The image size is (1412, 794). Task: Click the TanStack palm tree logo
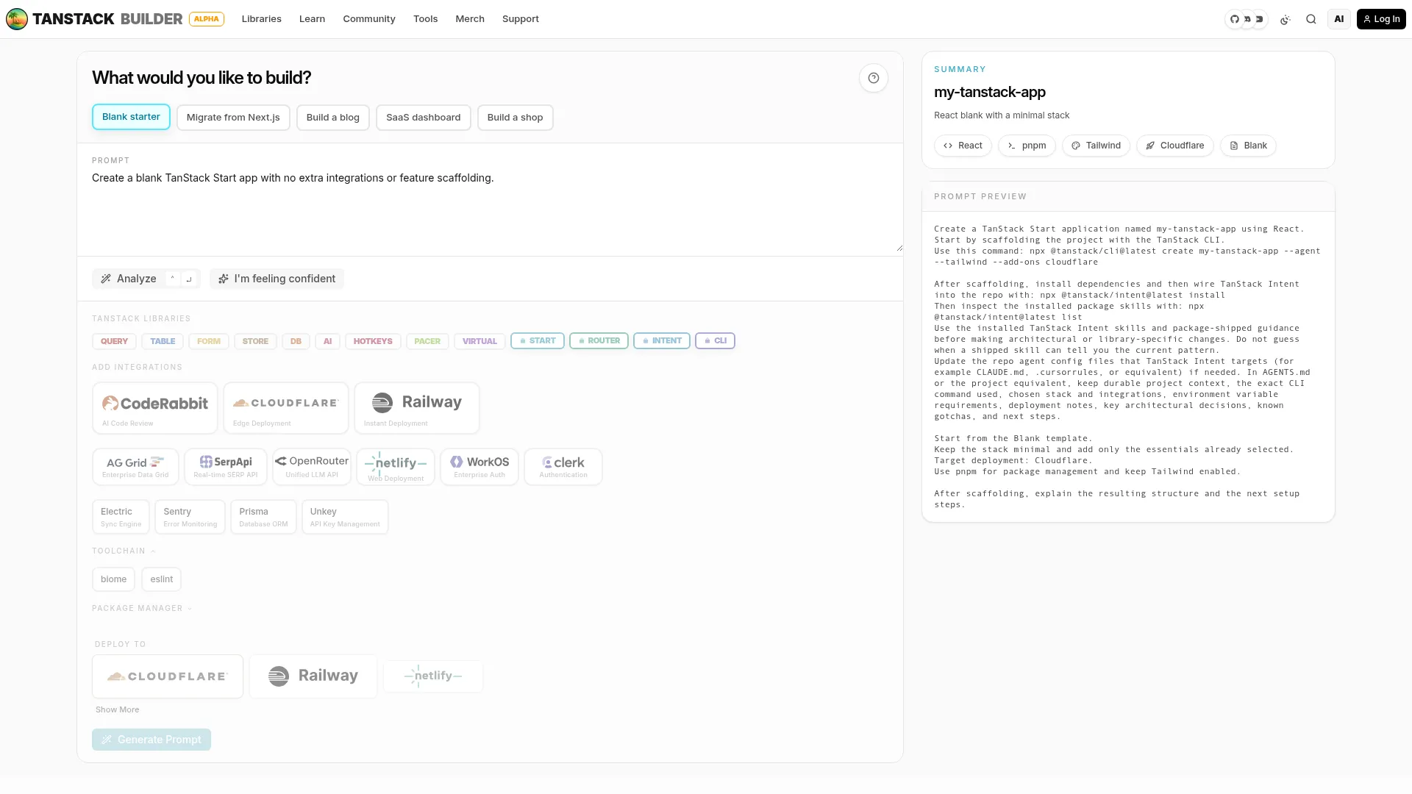click(x=17, y=19)
